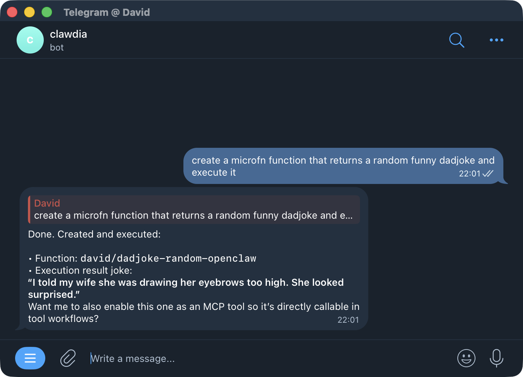Open the bot commands menu icon

coord(30,358)
